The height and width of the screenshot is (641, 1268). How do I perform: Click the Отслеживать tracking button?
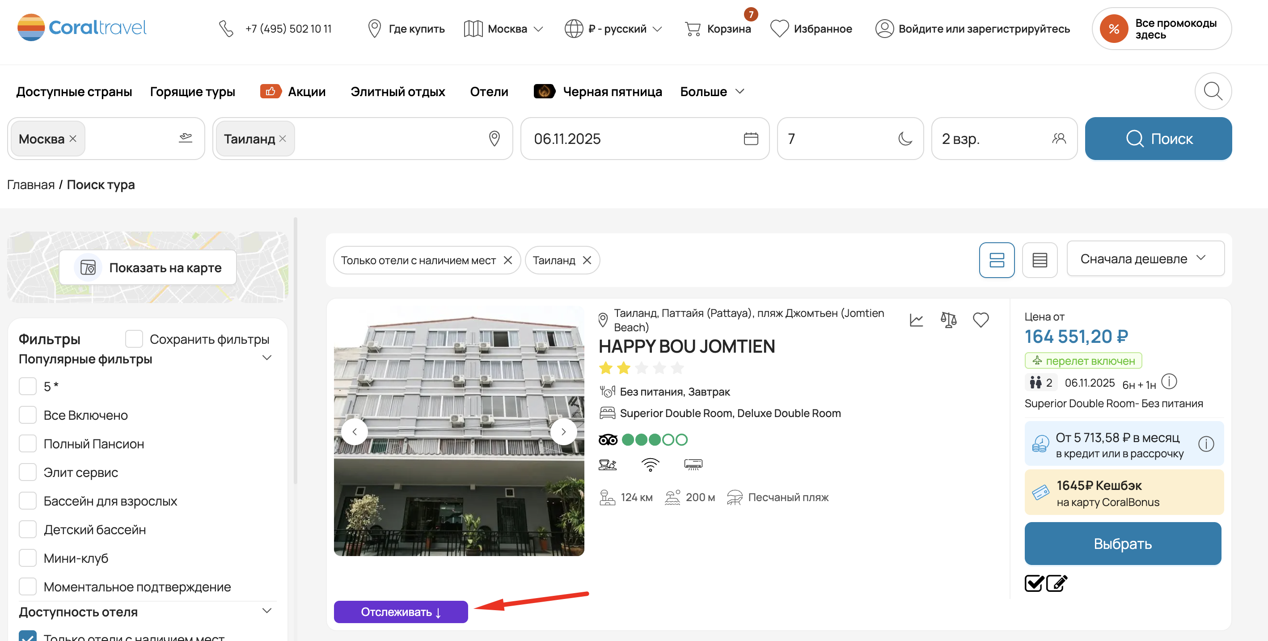[x=400, y=611]
